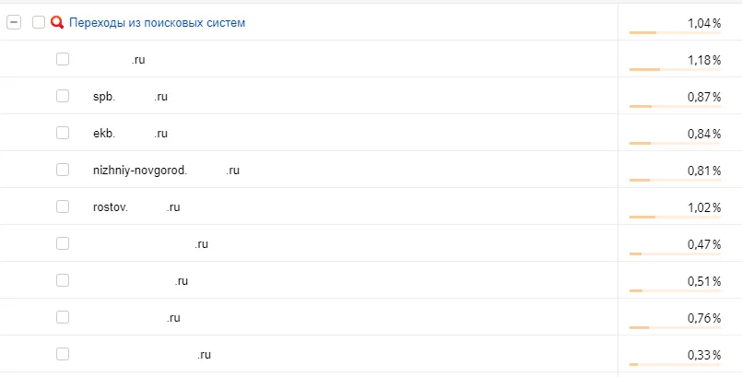
Task: Click the red search magnifier icon
Action: (x=57, y=22)
